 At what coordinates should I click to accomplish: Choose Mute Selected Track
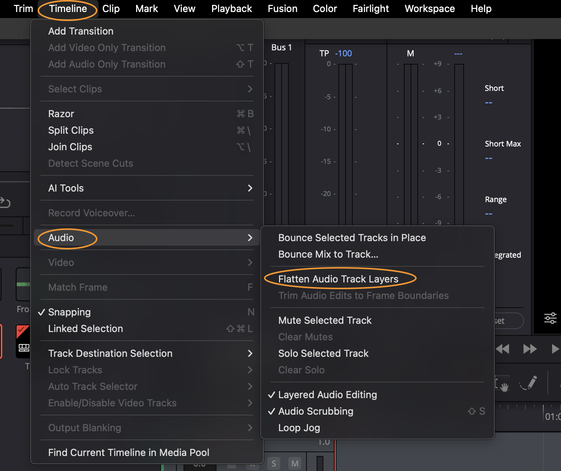click(x=378, y=320)
